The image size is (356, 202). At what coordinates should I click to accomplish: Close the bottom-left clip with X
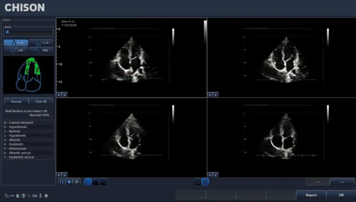(x=65, y=175)
